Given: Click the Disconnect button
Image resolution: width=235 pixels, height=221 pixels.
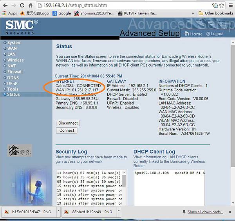Looking at the screenshot, I should (x=68, y=123).
